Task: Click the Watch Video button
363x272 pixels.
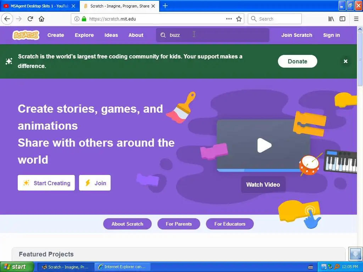Action: click(x=263, y=185)
